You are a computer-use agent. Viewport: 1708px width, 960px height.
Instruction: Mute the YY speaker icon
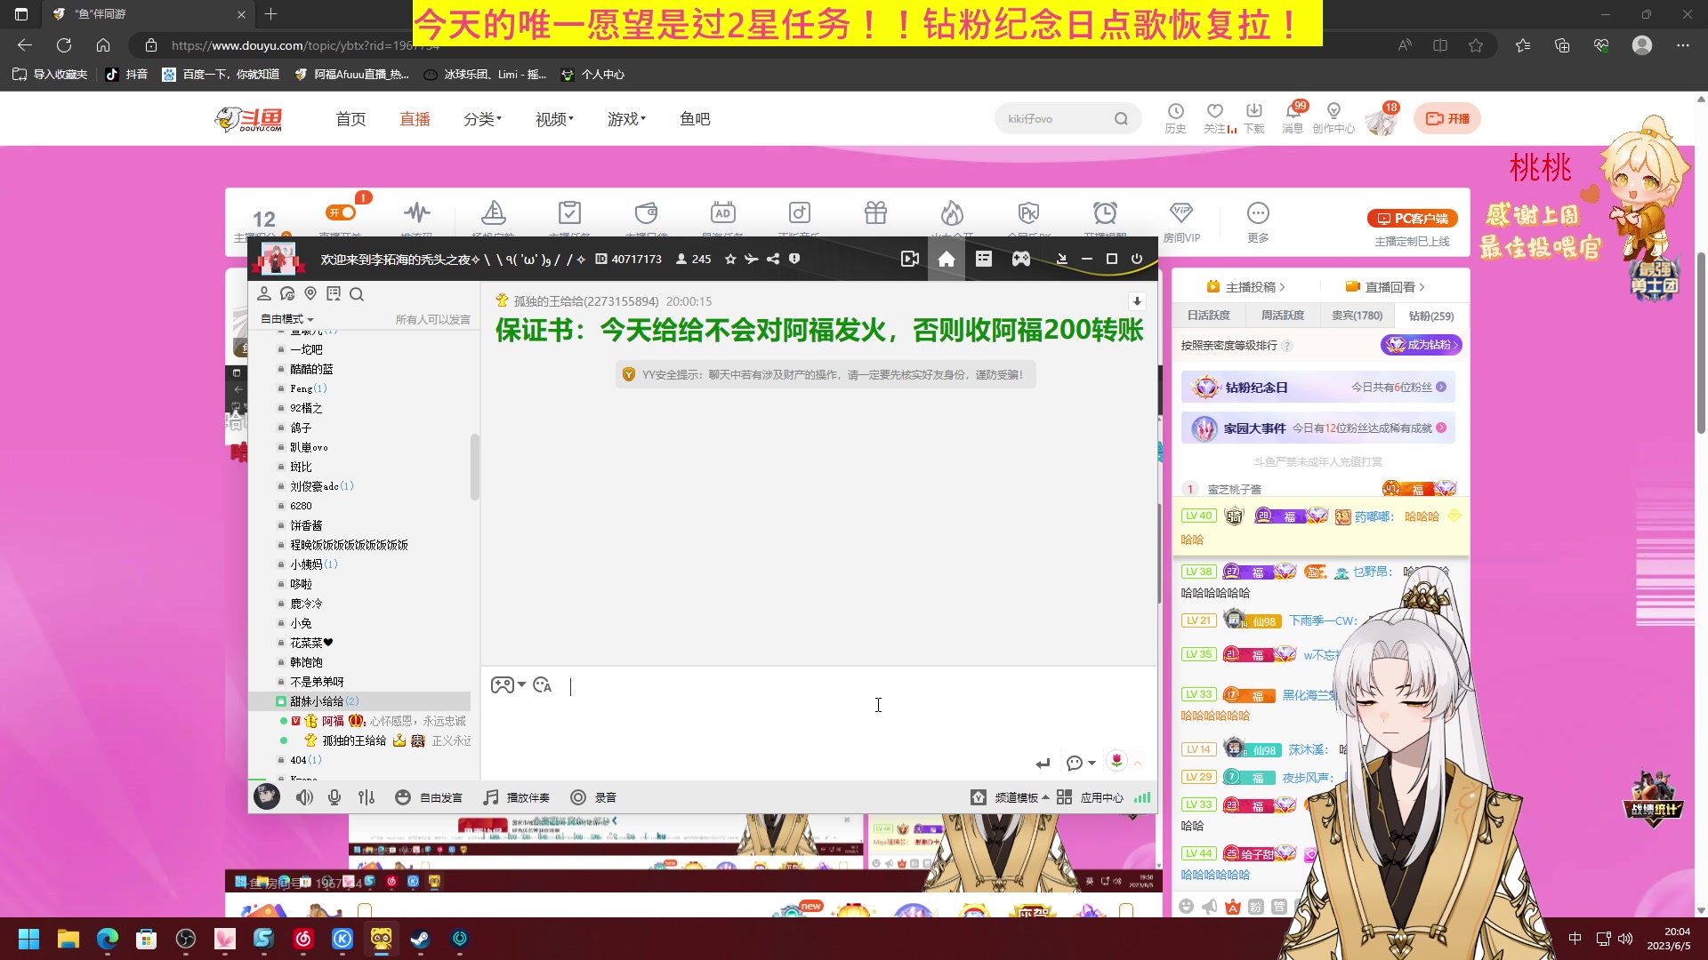point(304,797)
